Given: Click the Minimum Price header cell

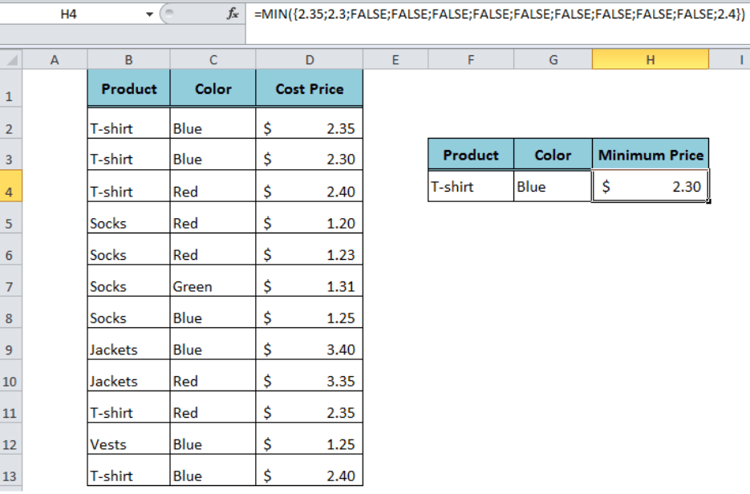Looking at the screenshot, I should pyautogui.click(x=651, y=155).
